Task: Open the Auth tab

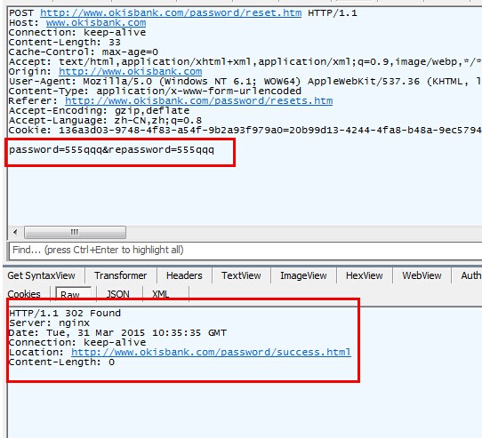Action: tap(470, 275)
